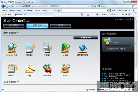Open the zoom level 100% dropdown
Screen dimensions: 138x92
pos(133,90)
